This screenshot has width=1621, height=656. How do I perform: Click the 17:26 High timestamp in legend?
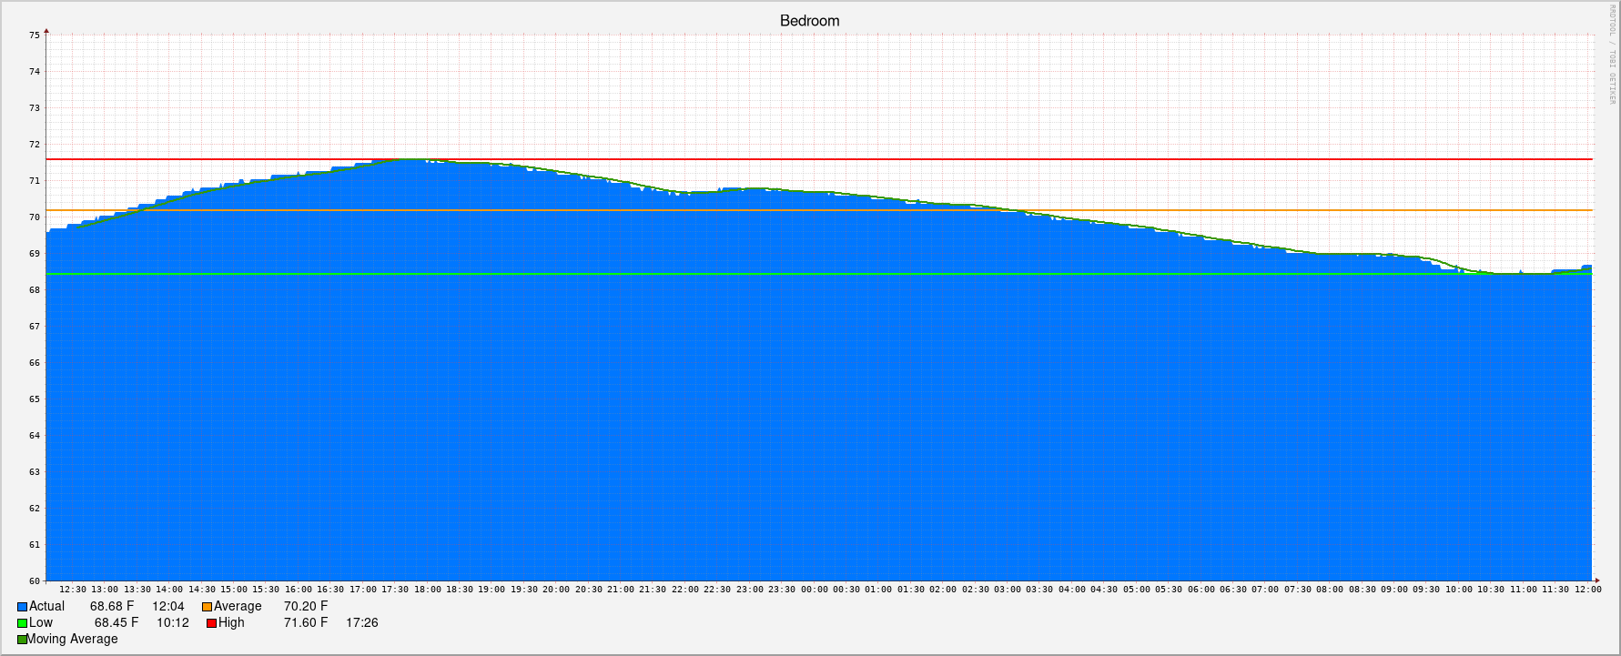point(362,623)
